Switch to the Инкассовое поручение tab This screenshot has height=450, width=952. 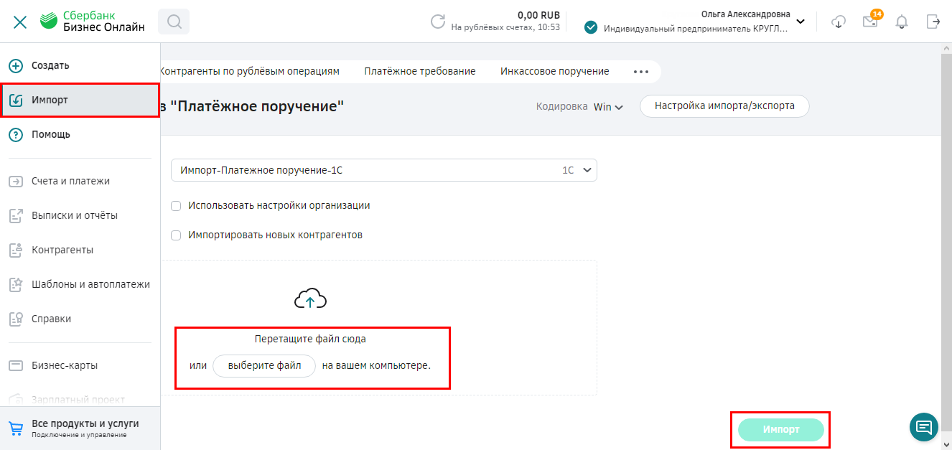tap(554, 71)
